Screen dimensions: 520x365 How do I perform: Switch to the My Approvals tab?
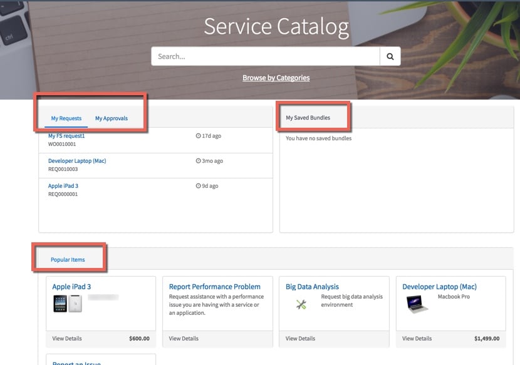[x=111, y=118]
